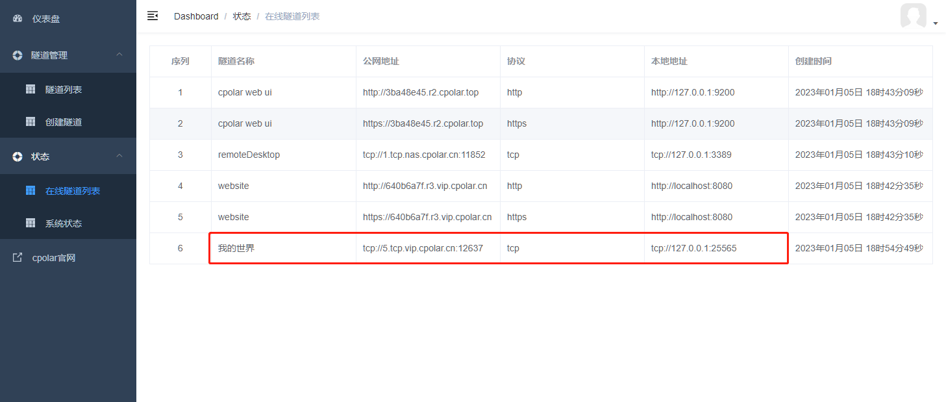Click the 状态 circle icon in sidebar
Screen dimensions: 946x402
click(18, 157)
